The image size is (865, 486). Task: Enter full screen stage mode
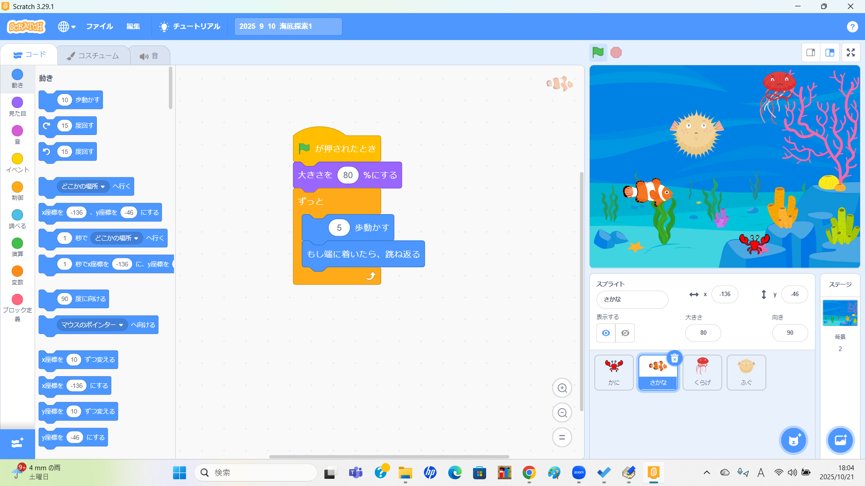click(851, 53)
